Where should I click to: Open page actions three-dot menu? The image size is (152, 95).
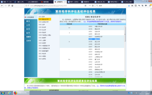(90, 6)
